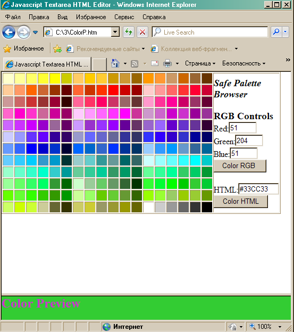Screen dimensions: 294x332
Task: Open the address bar dropdown list
Action: coord(115,32)
